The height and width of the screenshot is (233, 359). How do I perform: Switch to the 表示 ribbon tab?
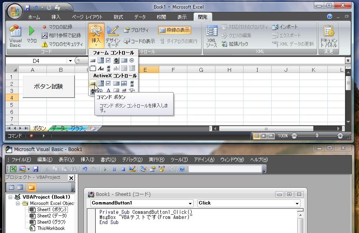tap(182, 17)
